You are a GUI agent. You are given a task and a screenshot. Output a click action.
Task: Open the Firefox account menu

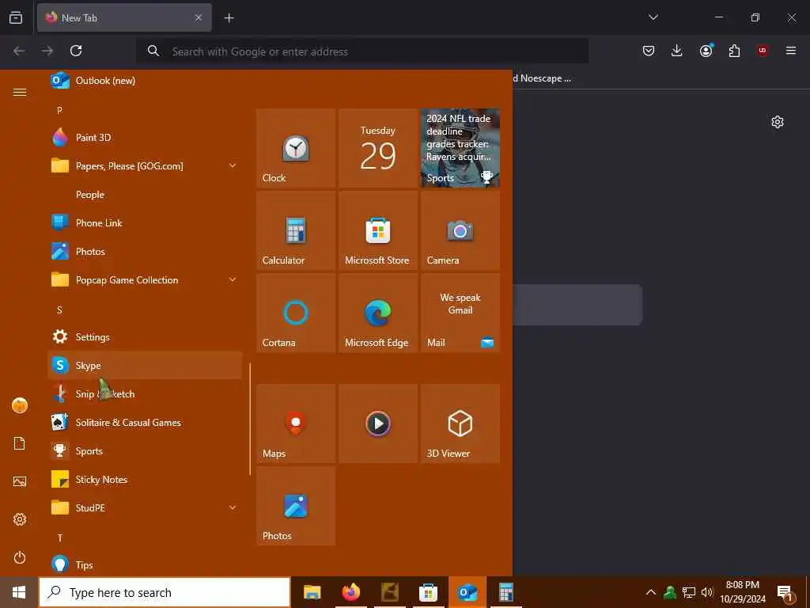coord(706,51)
